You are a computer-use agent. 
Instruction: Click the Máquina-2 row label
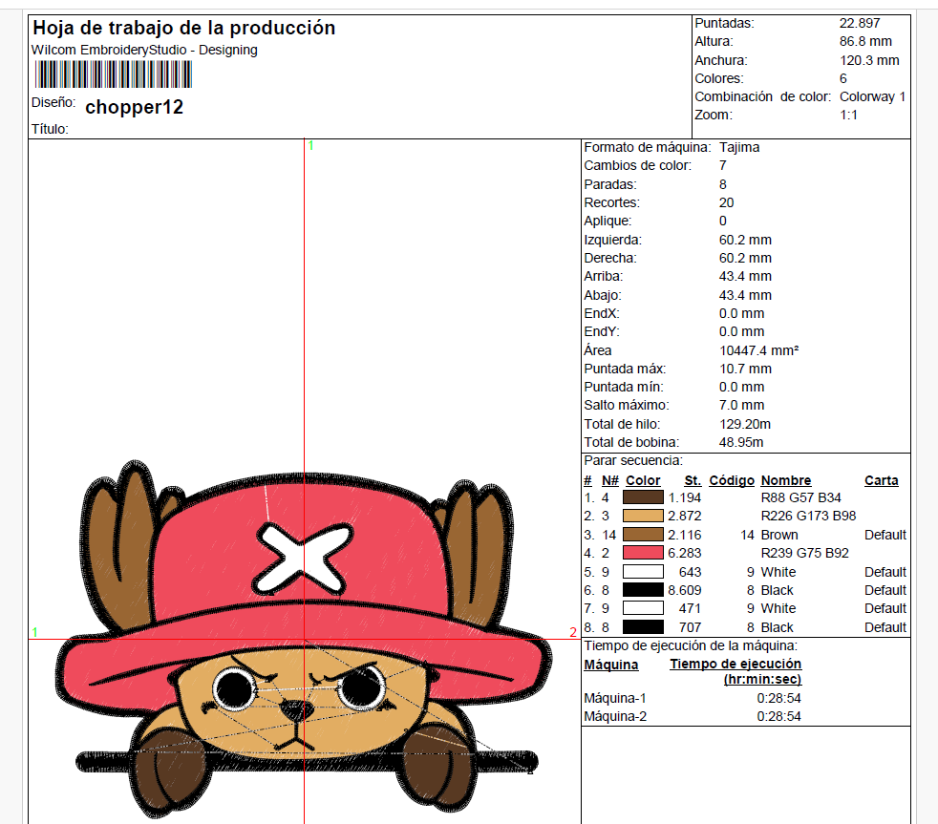(x=615, y=716)
